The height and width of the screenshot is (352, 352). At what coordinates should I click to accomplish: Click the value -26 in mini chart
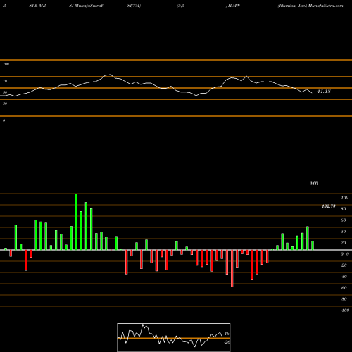[x=227, y=342]
